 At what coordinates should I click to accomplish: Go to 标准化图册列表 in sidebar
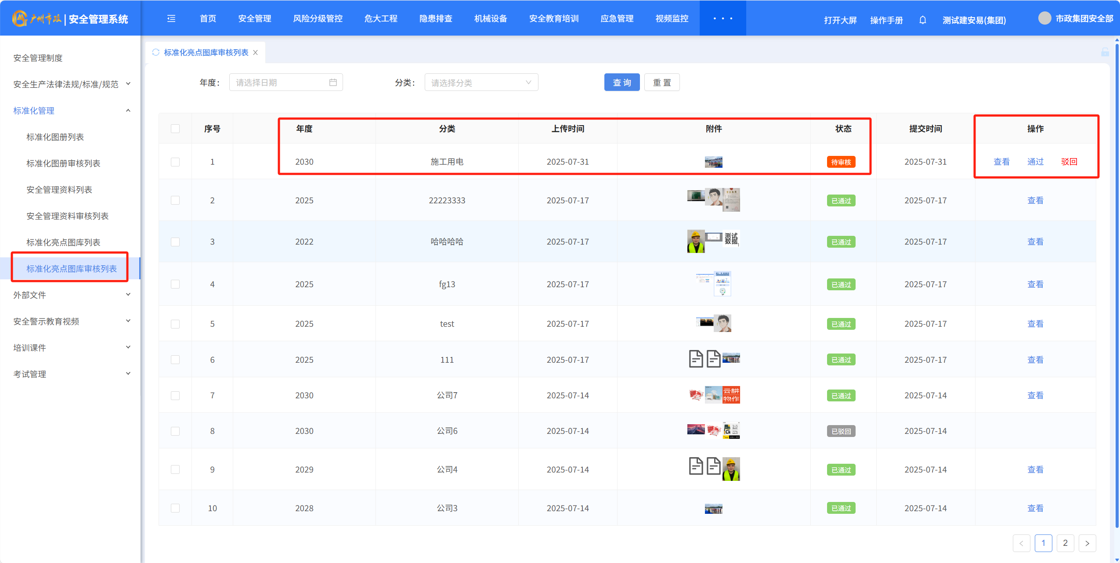point(55,137)
